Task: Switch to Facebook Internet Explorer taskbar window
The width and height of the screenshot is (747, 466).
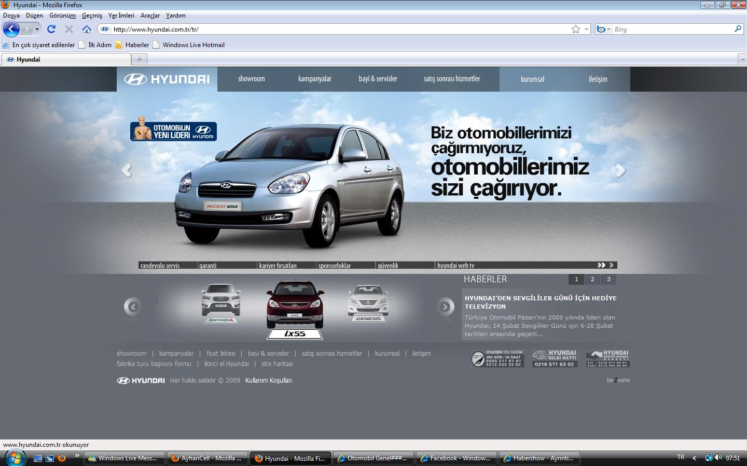Action: pyautogui.click(x=457, y=458)
